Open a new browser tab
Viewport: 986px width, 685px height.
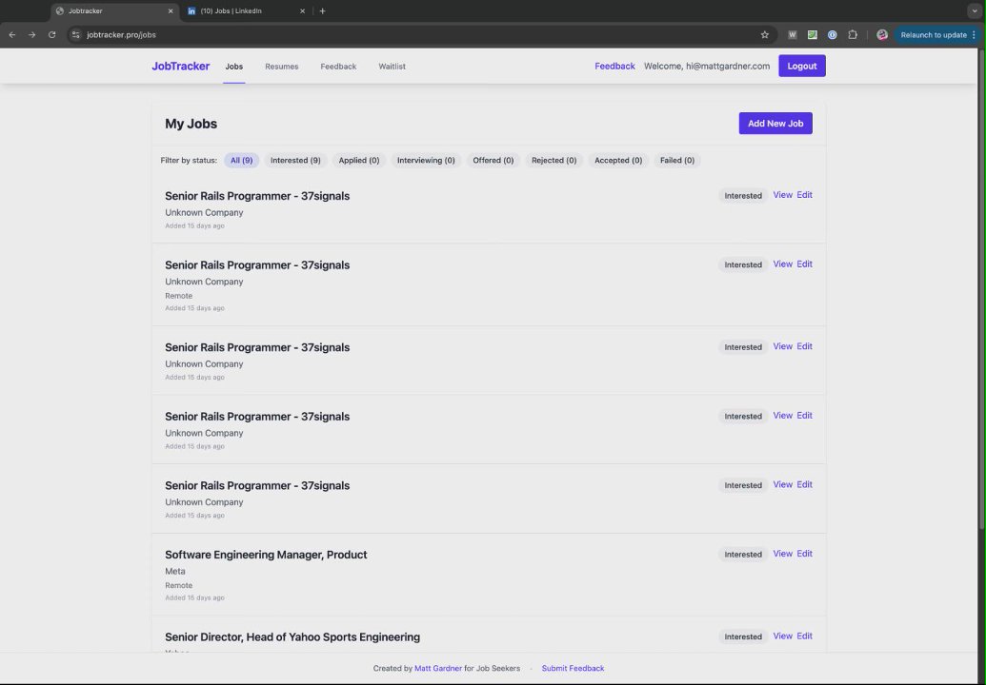322,11
